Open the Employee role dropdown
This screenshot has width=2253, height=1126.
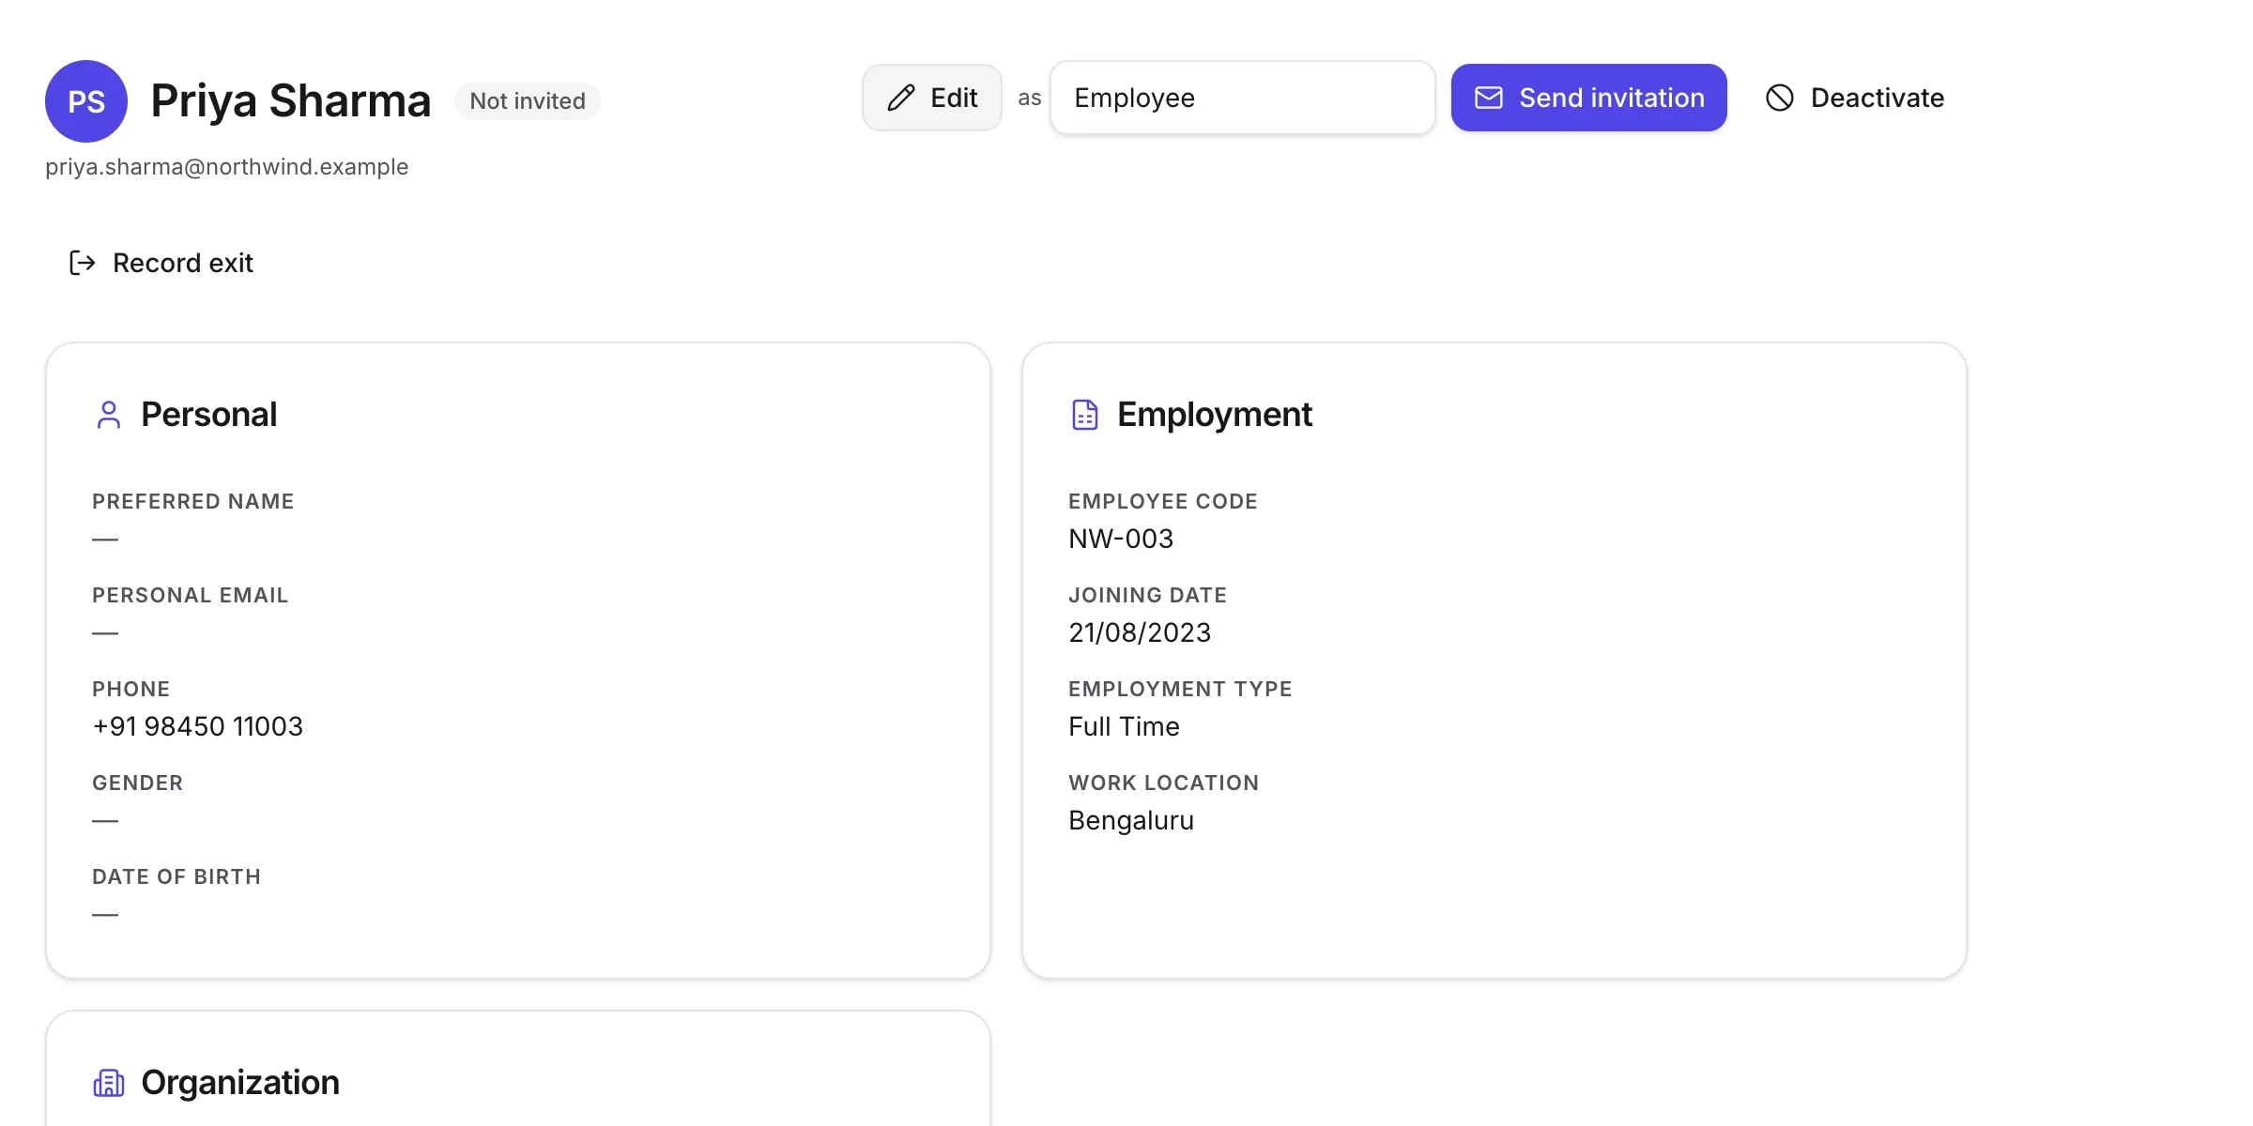tap(1243, 98)
